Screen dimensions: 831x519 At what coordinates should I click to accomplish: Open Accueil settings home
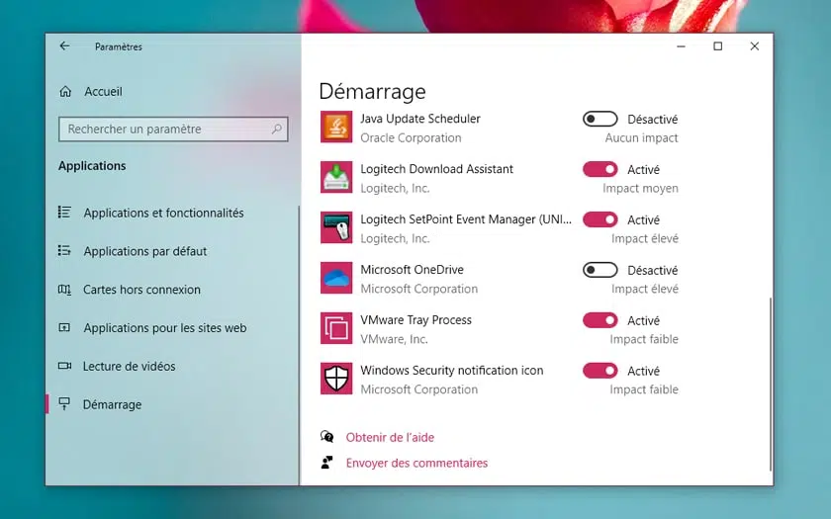[x=103, y=92]
